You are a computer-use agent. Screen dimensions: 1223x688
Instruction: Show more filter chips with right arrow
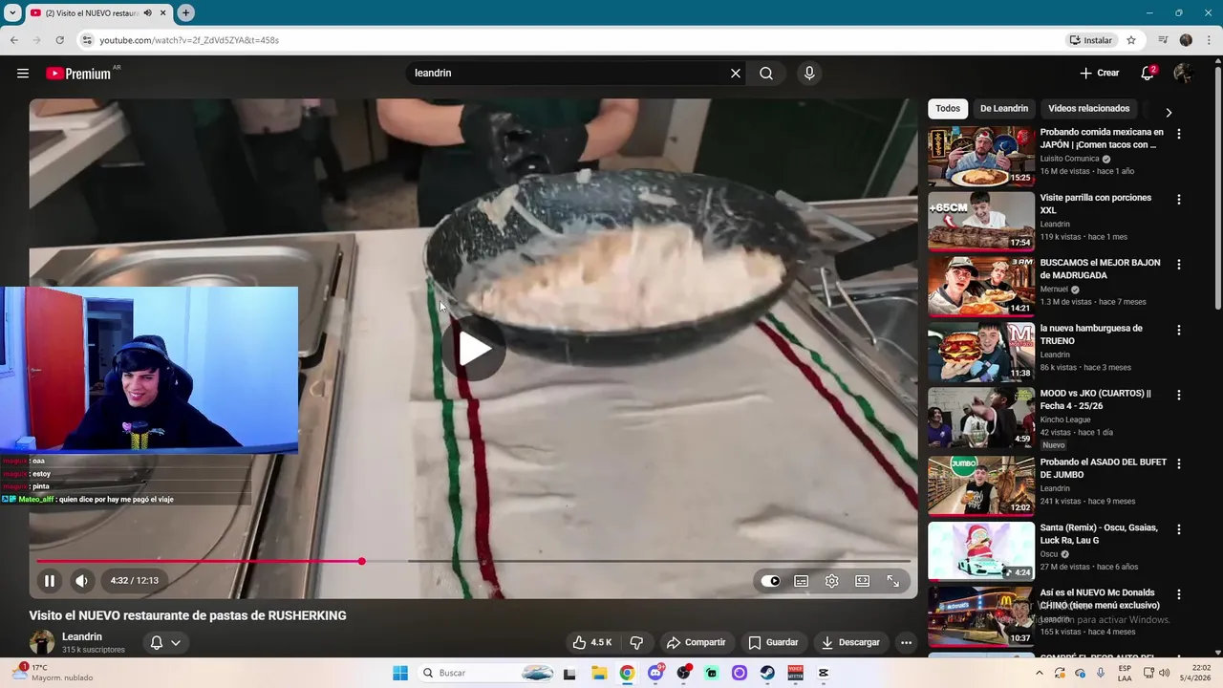[1168, 112]
